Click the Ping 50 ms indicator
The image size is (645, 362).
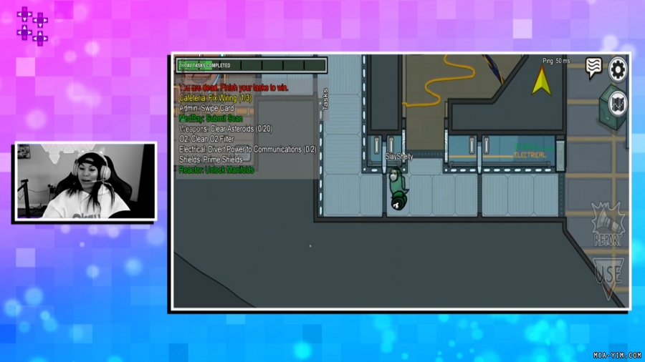coord(556,61)
